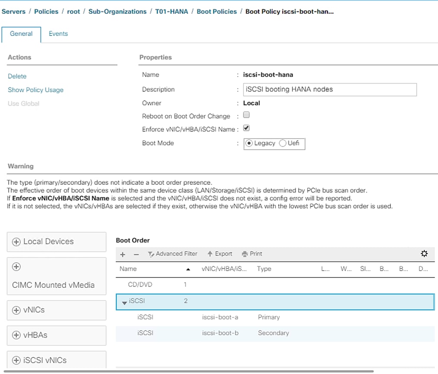This screenshot has height=374, width=438.
Task: Select the Legacy boot mode radio button
Action: coord(249,143)
